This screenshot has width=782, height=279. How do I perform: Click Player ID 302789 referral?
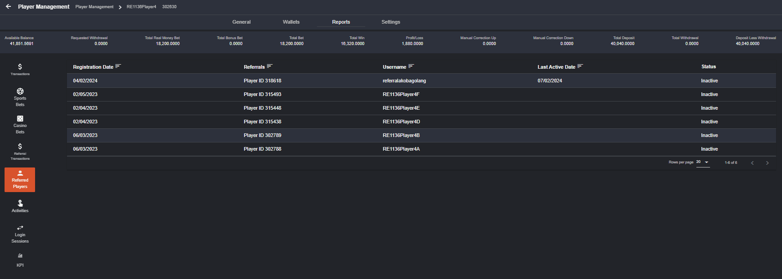point(262,135)
